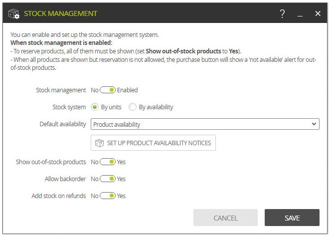Click the dropdown arrow of Product availability
Screen dimensions: 330x237
(x=314, y=124)
